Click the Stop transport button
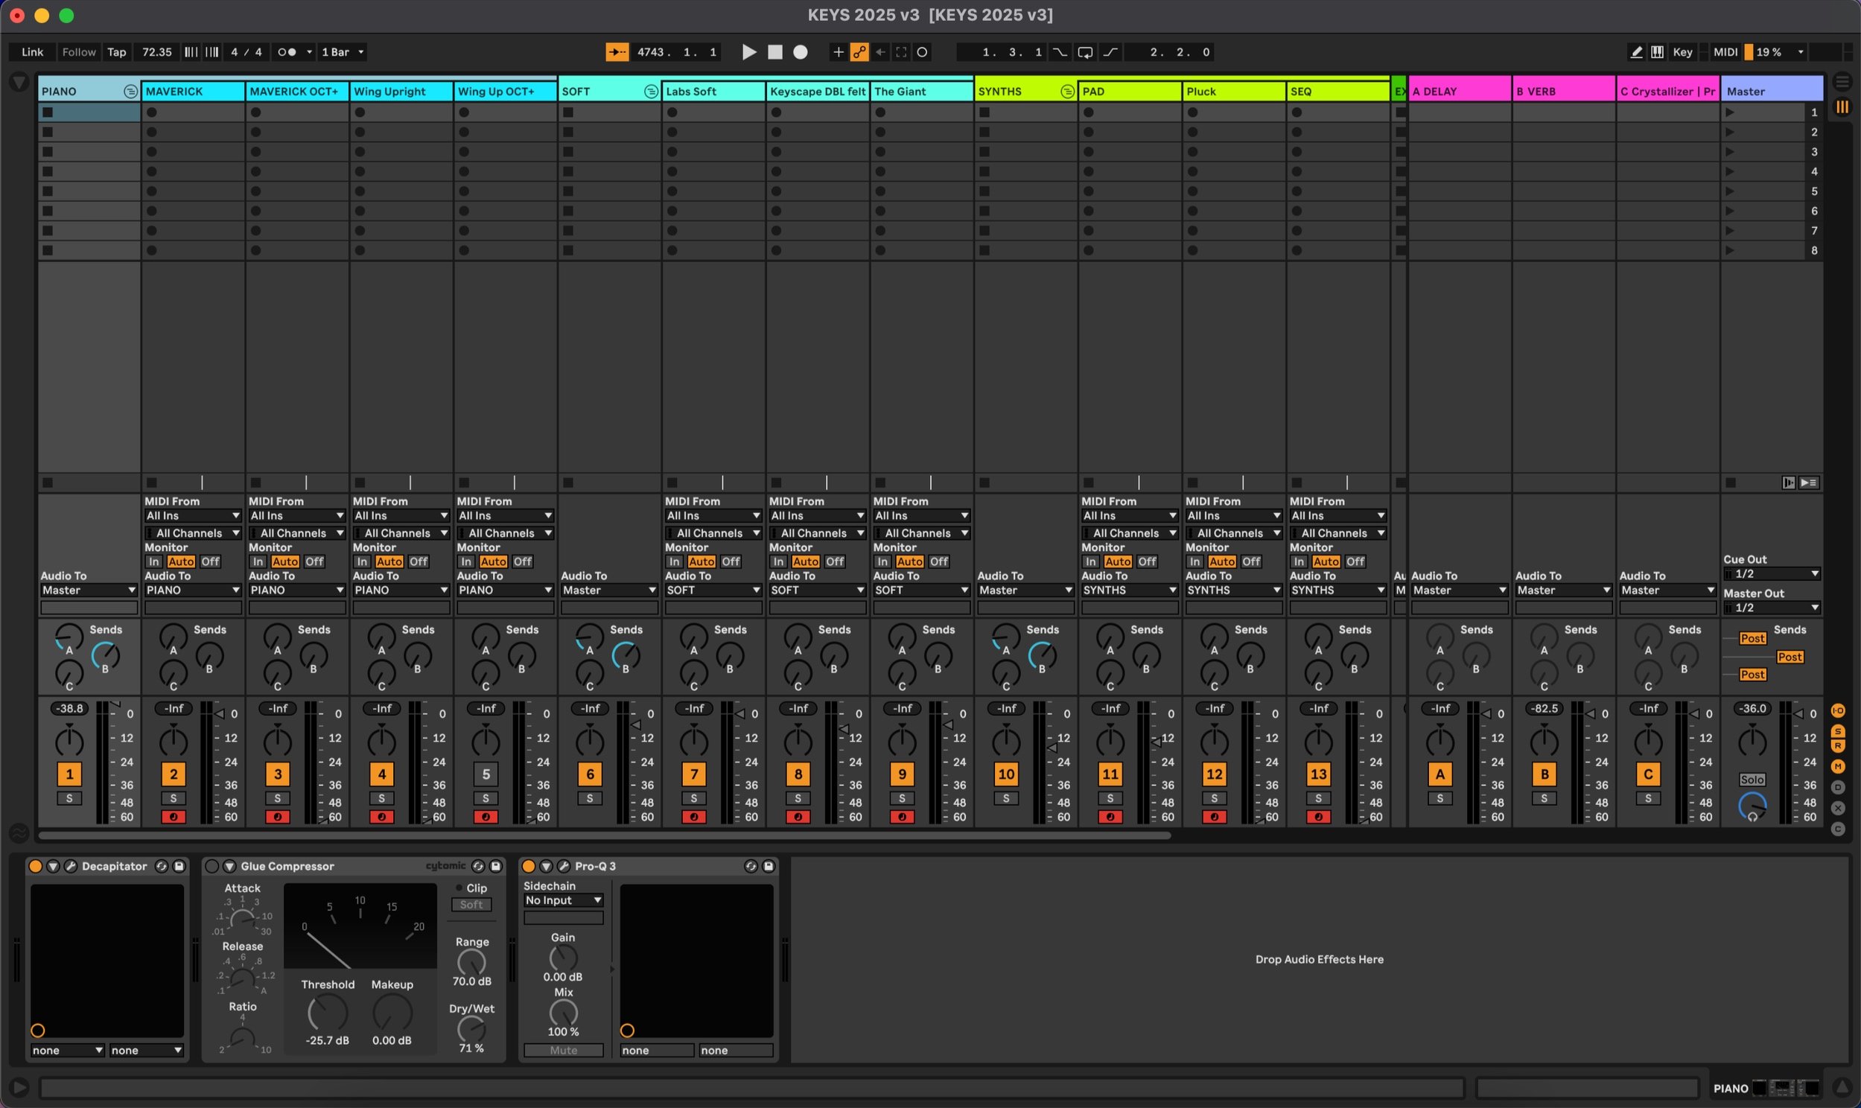 tap(774, 52)
